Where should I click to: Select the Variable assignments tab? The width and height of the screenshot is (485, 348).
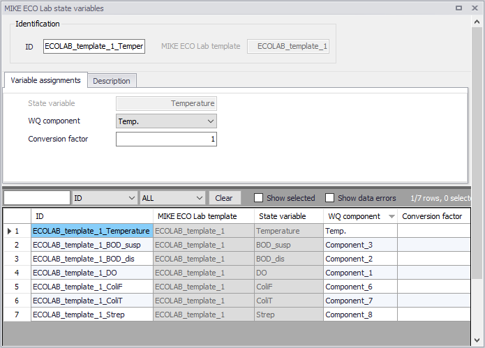point(45,80)
